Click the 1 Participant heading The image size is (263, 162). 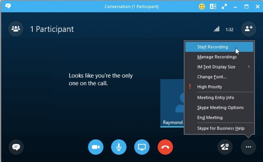(52, 29)
